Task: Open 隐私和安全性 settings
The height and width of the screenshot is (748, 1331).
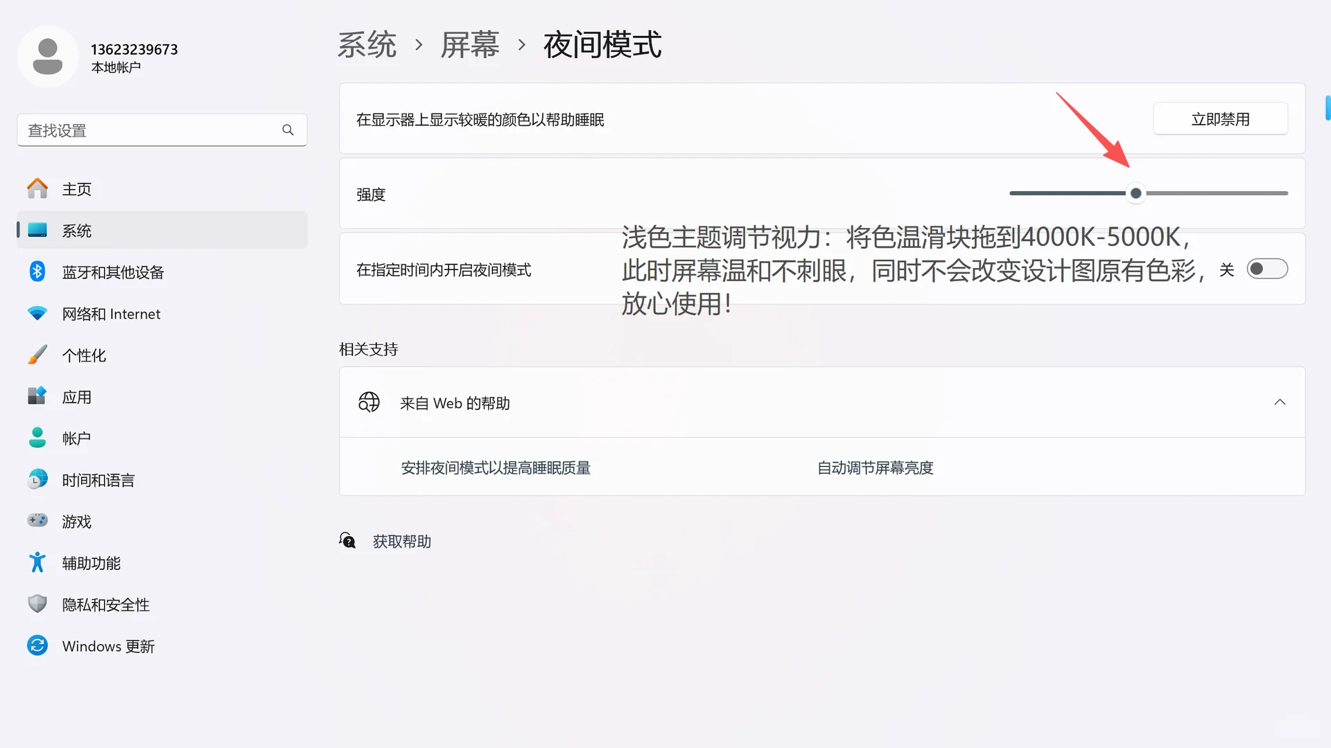Action: click(105, 604)
